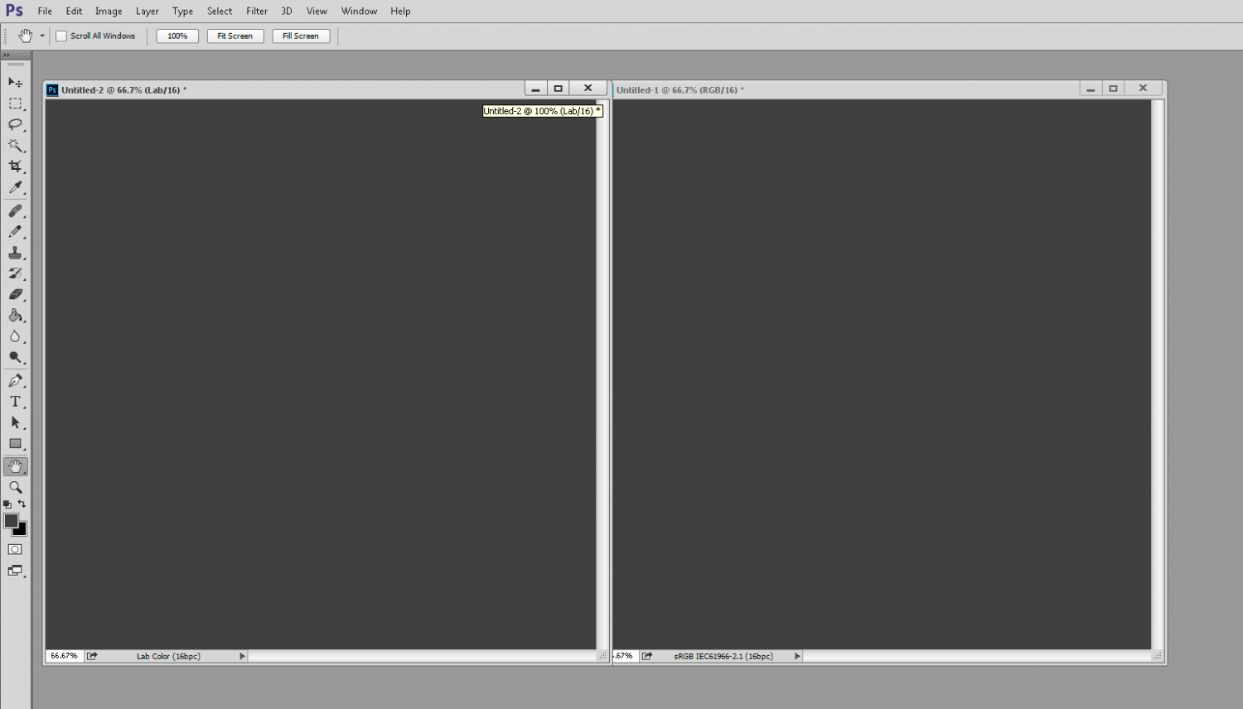
Task: Open the Help menu
Action: coord(400,11)
